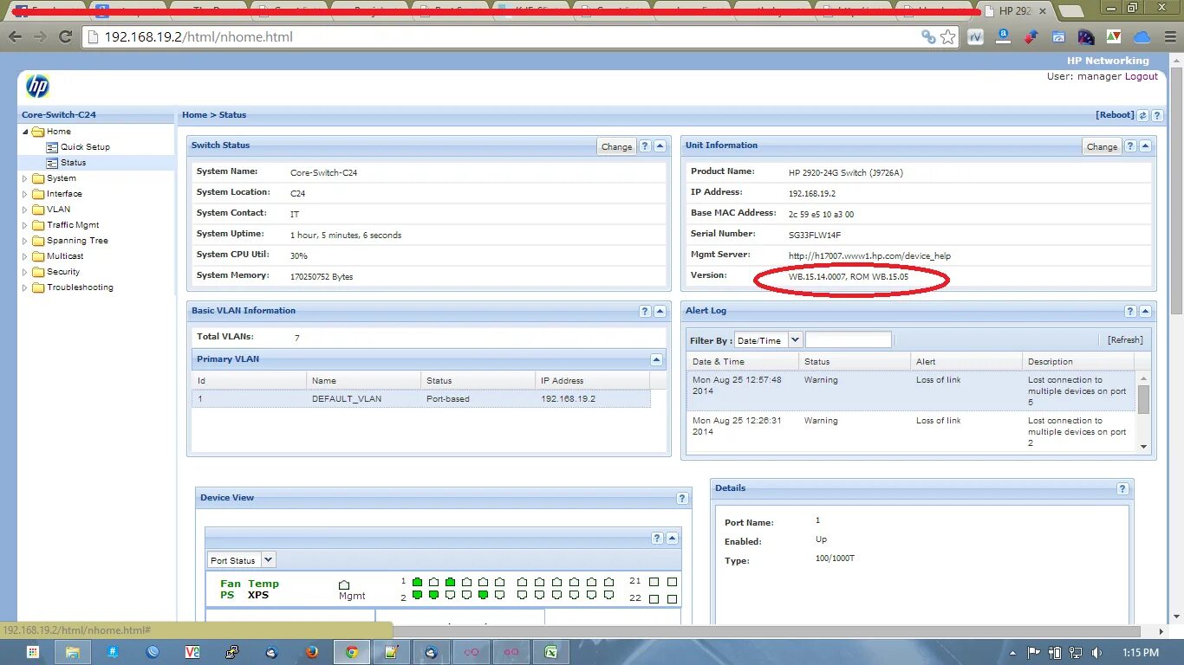1184x665 pixels.
Task: Click the Reboot link
Action: pos(1115,114)
